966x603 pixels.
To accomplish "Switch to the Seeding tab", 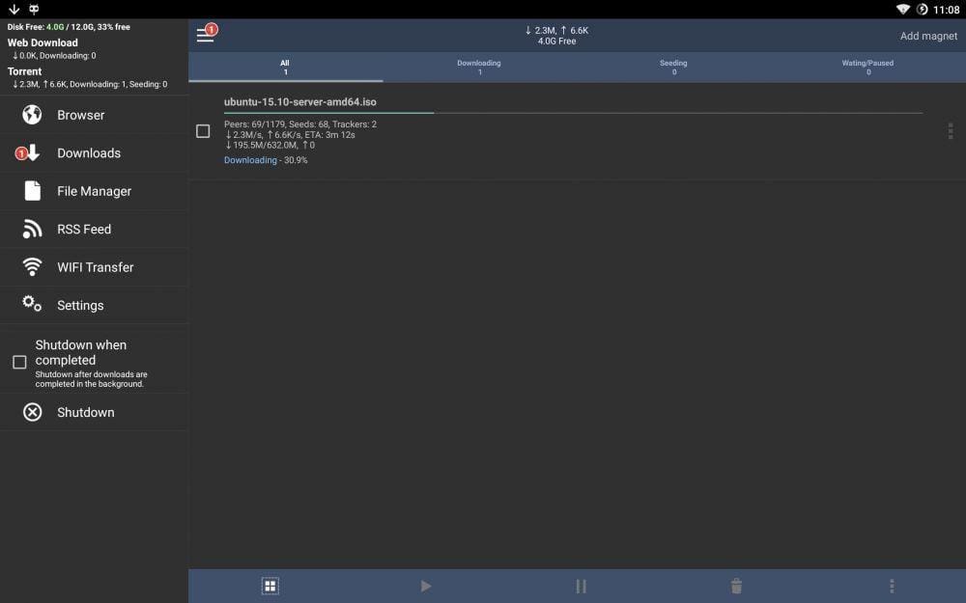I will [x=673, y=68].
